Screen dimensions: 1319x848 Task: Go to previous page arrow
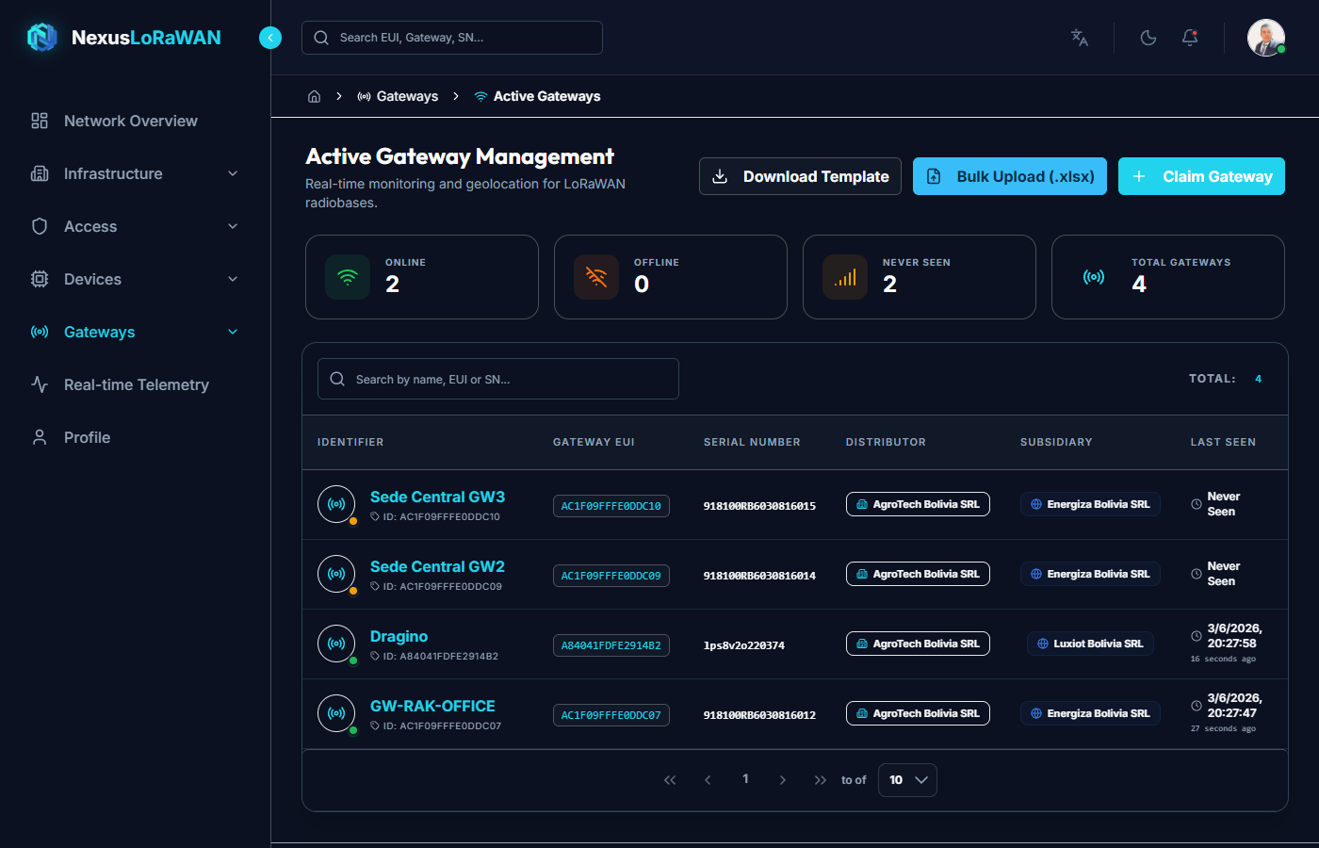(708, 780)
